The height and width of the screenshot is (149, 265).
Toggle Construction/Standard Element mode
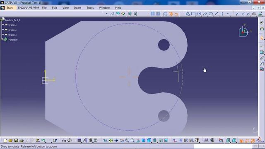[x=165, y=14]
